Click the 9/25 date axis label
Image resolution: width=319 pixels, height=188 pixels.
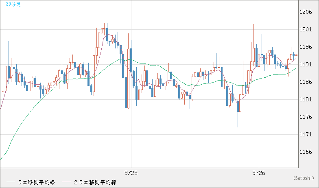(131, 173)
